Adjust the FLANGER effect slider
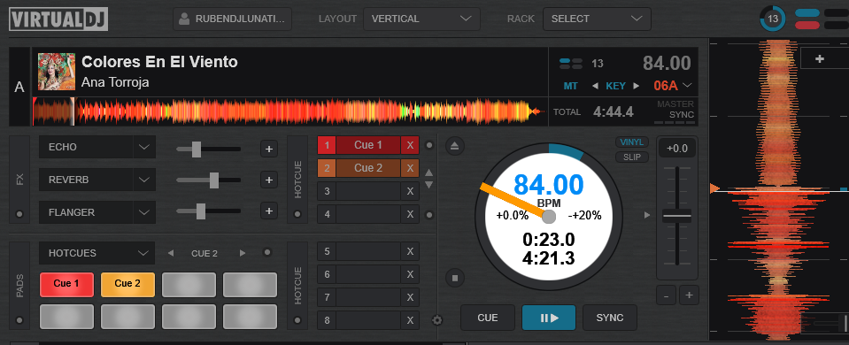Viewport: 849px width, 345px height. [201, 211]
